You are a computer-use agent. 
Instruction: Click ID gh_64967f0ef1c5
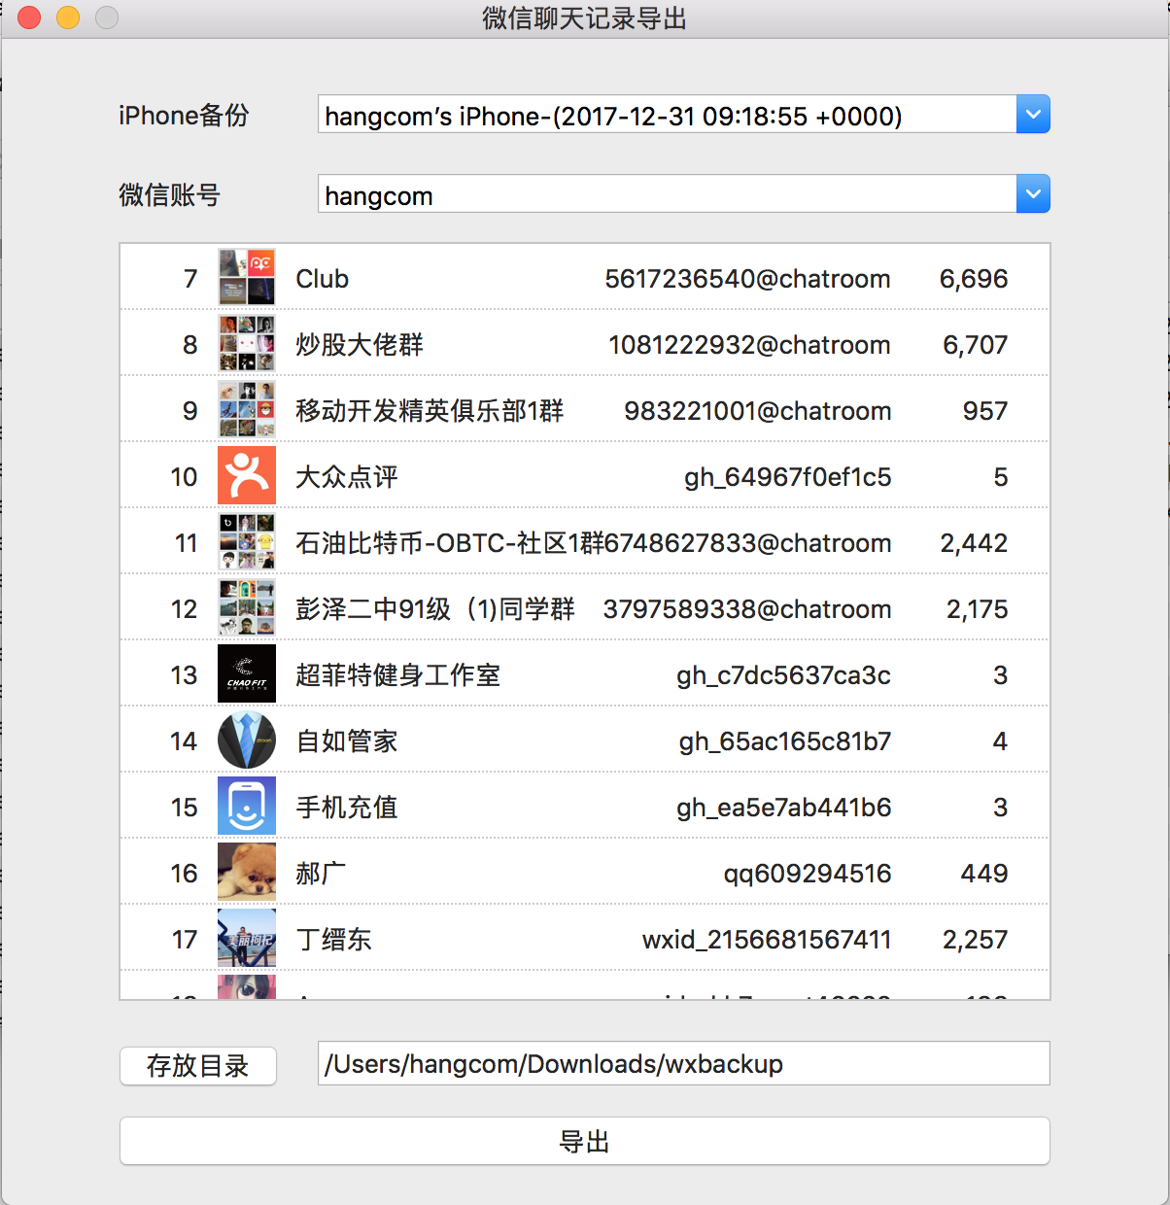[x=788, y=477]
